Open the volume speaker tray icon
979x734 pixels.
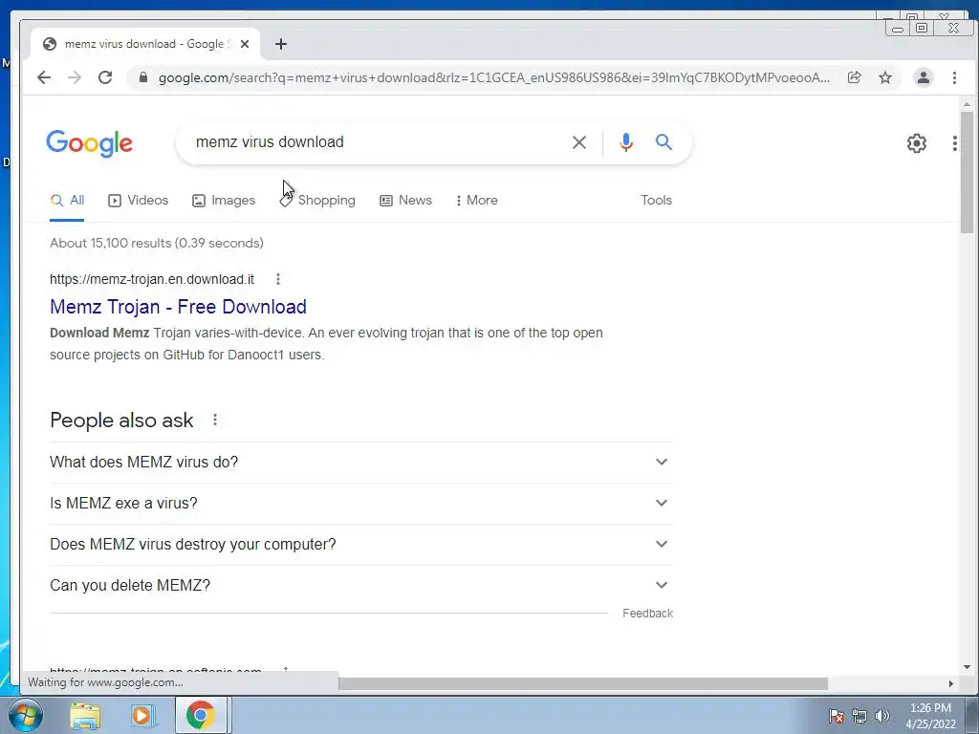881,716
